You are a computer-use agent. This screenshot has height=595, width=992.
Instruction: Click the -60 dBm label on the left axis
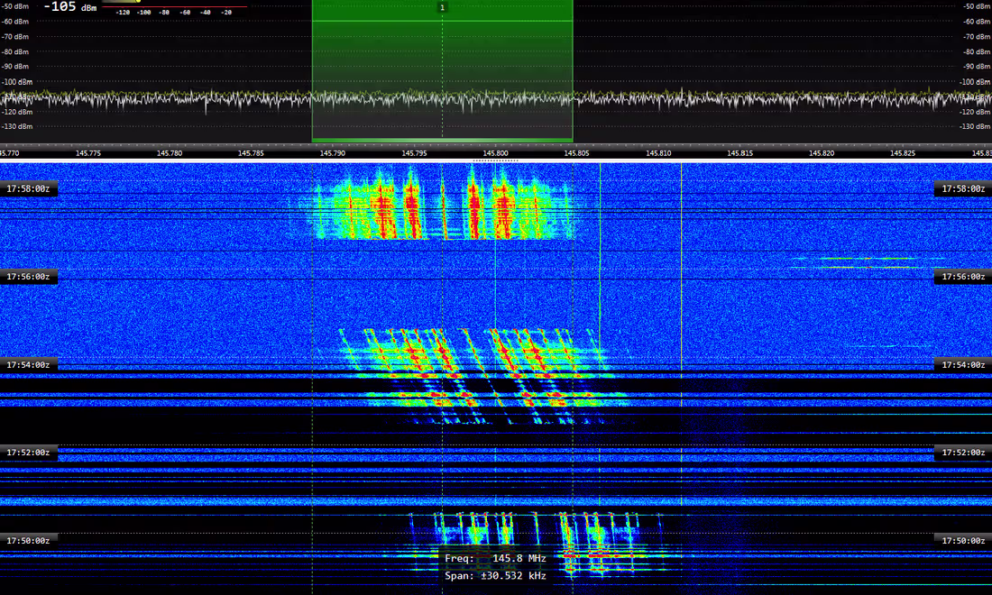15,22
